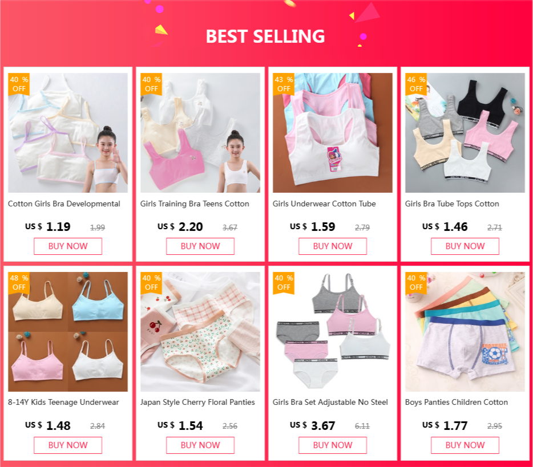533x467 pixels.
Task: Click the Boys Panties Children Cotton title
Action: point(456,402)
